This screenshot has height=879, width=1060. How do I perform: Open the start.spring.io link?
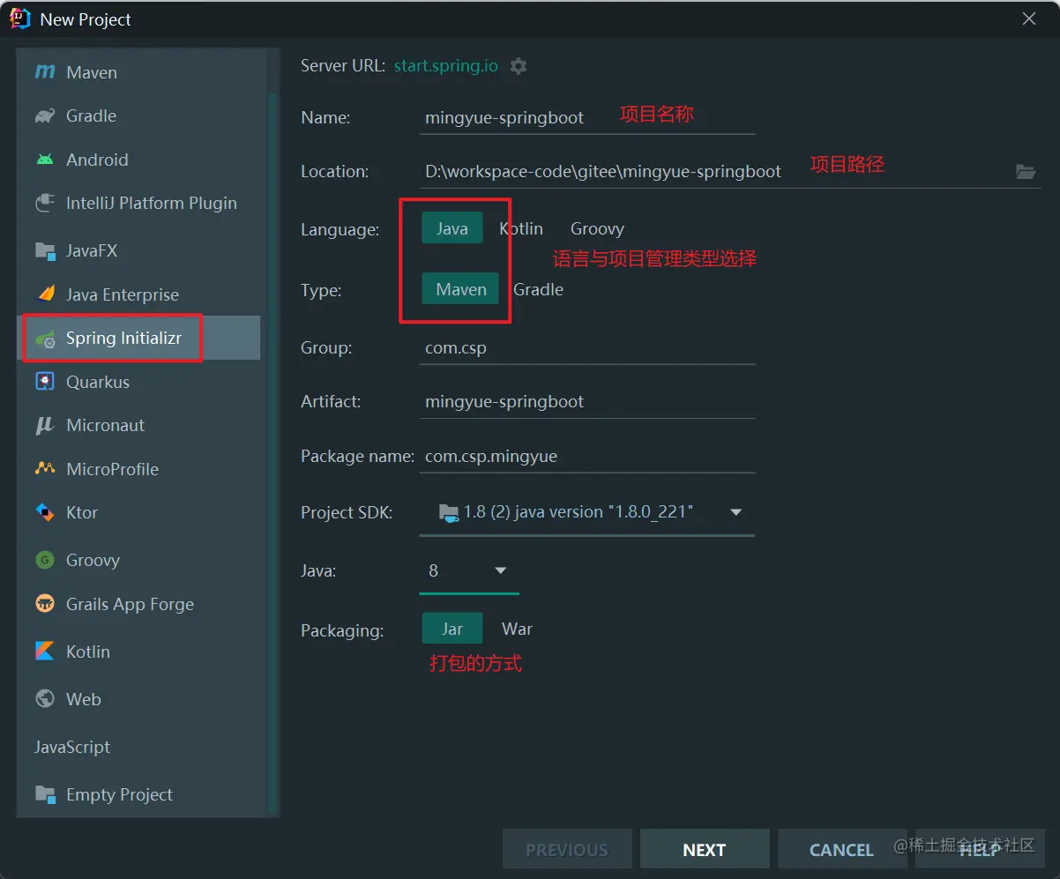click(x=446, y=66)
